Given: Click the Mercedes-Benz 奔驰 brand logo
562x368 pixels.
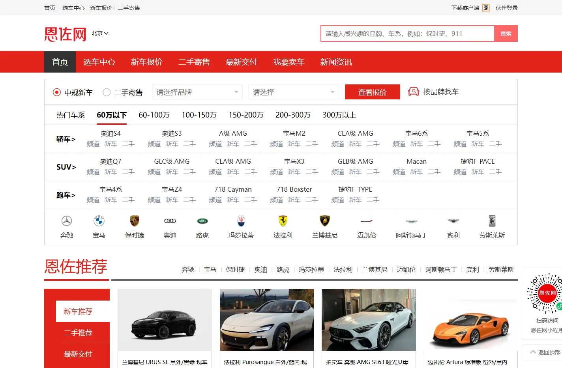Looking at the screenshot, I should coord(67,221).
